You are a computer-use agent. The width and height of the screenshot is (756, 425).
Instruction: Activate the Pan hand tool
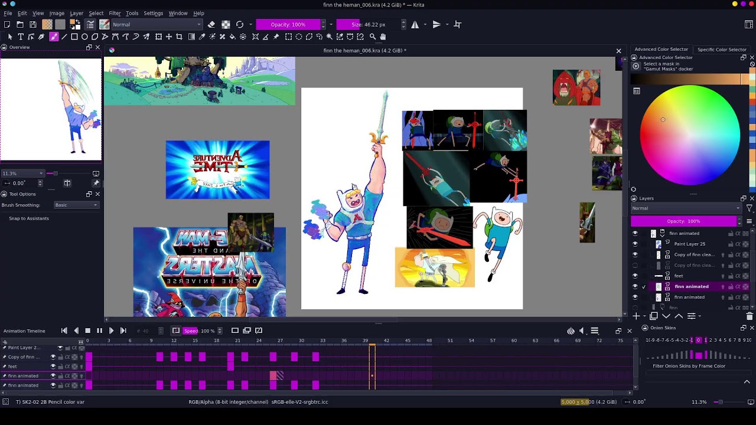(383, 37)
